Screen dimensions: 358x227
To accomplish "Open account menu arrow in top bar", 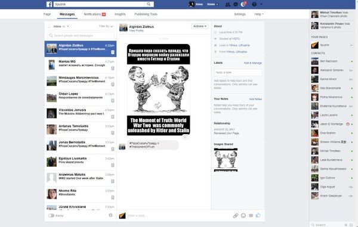I will click(x=261, y=4).
